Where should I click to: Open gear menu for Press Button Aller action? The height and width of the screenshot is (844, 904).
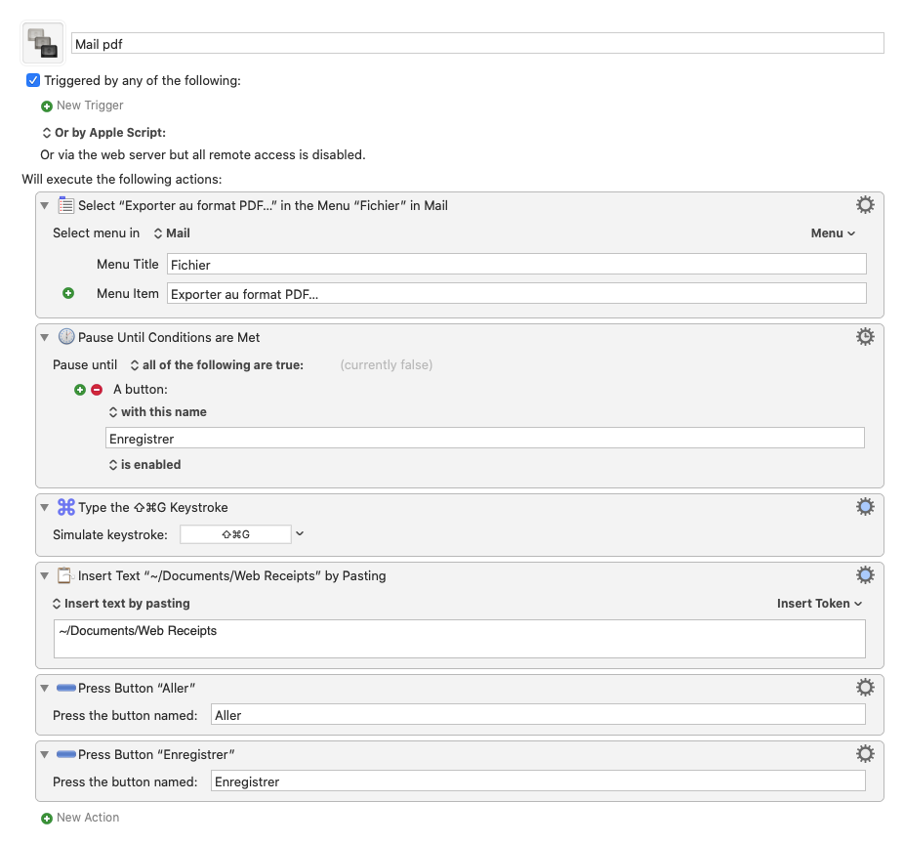coord(865,687)
